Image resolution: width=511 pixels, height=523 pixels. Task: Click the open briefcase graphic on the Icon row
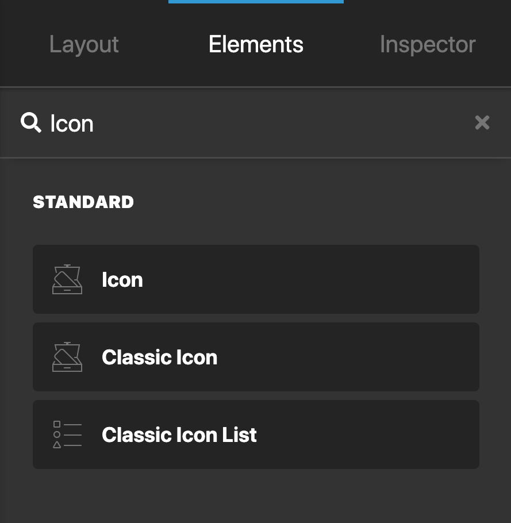[67, 279]
